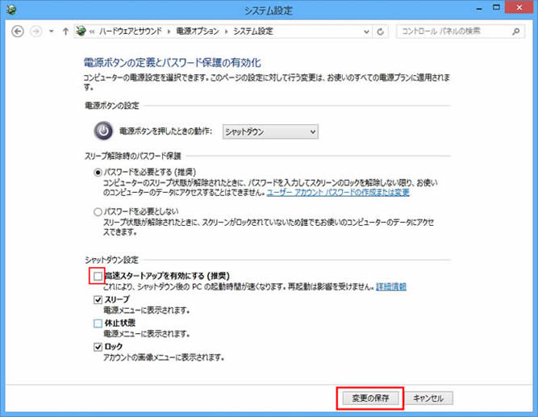Image resolution: width=538 pixels, height=417 pixels.
Task: Click the 電源ボタンの設定 section label
Action: coord(112,106)
